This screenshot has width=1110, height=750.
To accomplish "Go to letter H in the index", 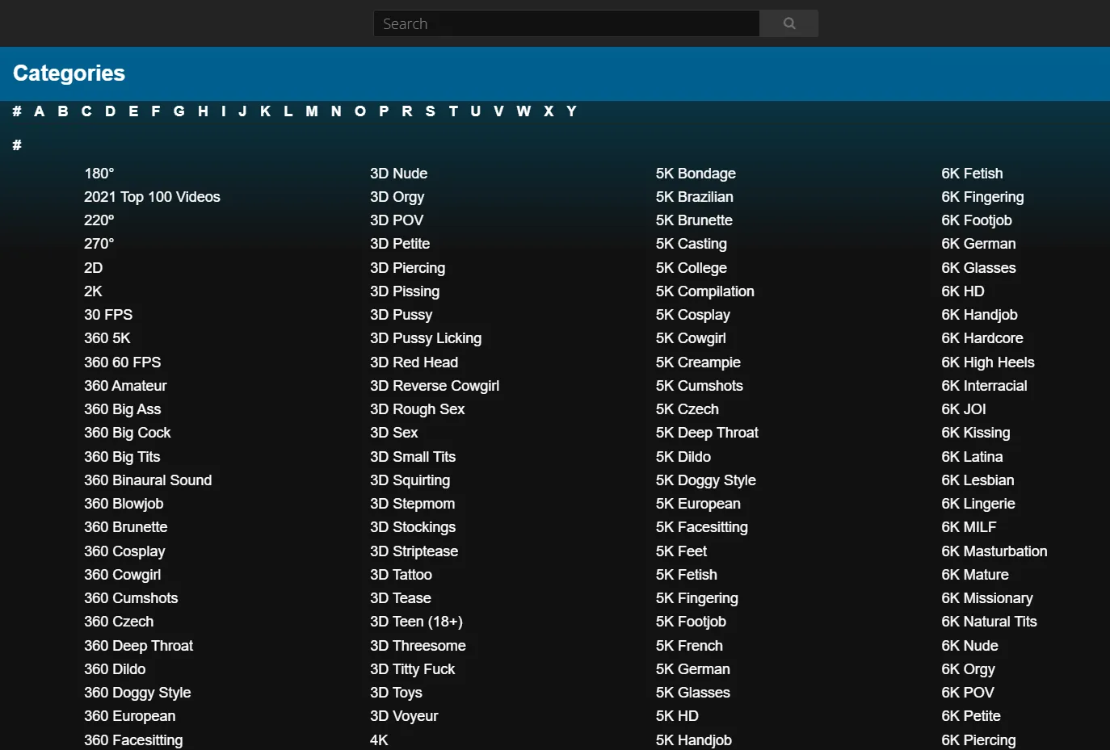I will click(203, 111).
